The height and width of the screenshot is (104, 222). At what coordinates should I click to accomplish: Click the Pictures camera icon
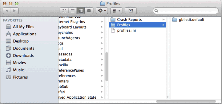pyautogui.click(x=8, y=77)
